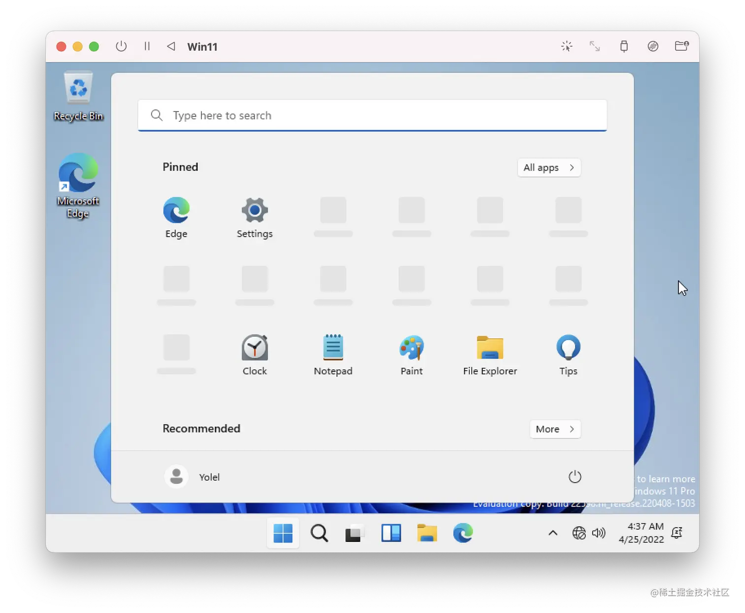Click the resize arrows icon in VM toolbar
Screen dimensions: 745x613
pos(595,46)
